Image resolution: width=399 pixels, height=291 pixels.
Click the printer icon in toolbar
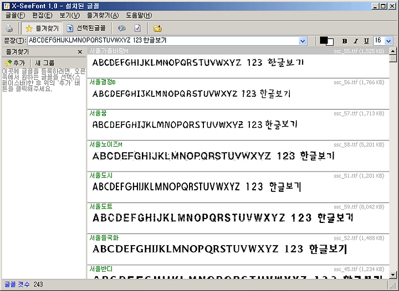click(9, 28)
